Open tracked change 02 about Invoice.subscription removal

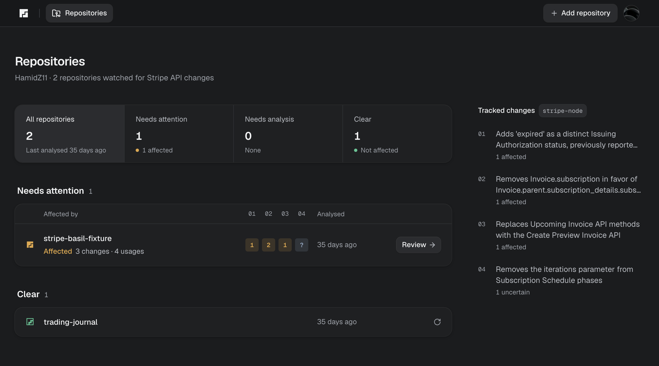point(560,190)
